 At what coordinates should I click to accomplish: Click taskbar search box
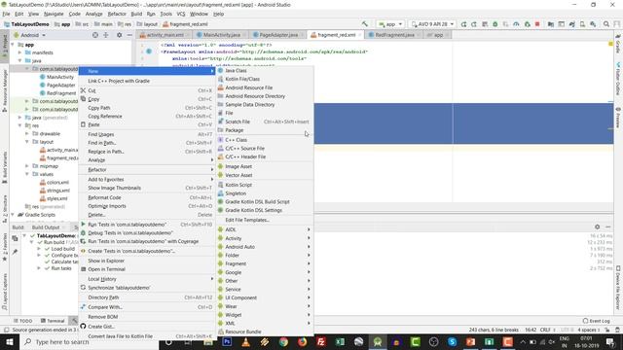(89, 342)
